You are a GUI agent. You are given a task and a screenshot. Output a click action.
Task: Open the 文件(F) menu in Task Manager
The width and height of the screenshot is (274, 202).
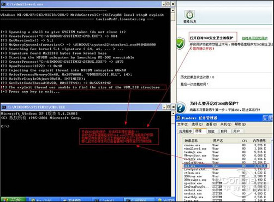click(x=182, y=124)
